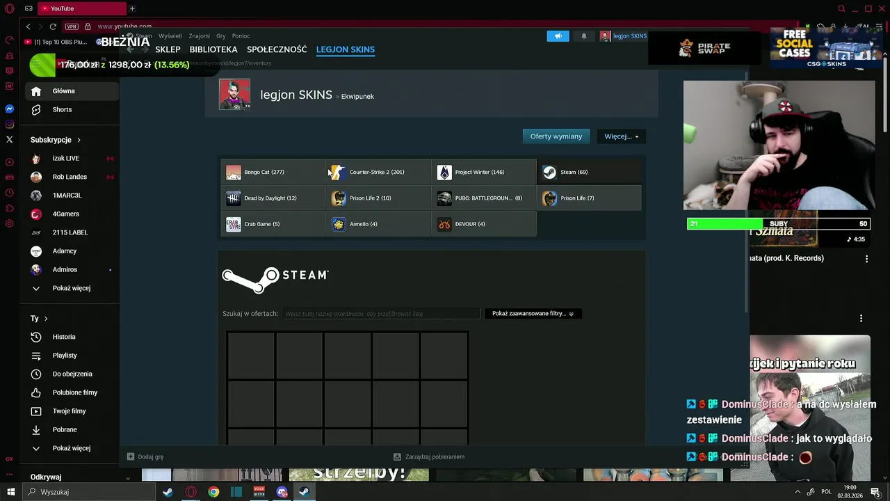The width and height of the screenshot is (890, 501).
Task: Open the BIBLIOTEKA tab in Steam
Action: [213, 49]
